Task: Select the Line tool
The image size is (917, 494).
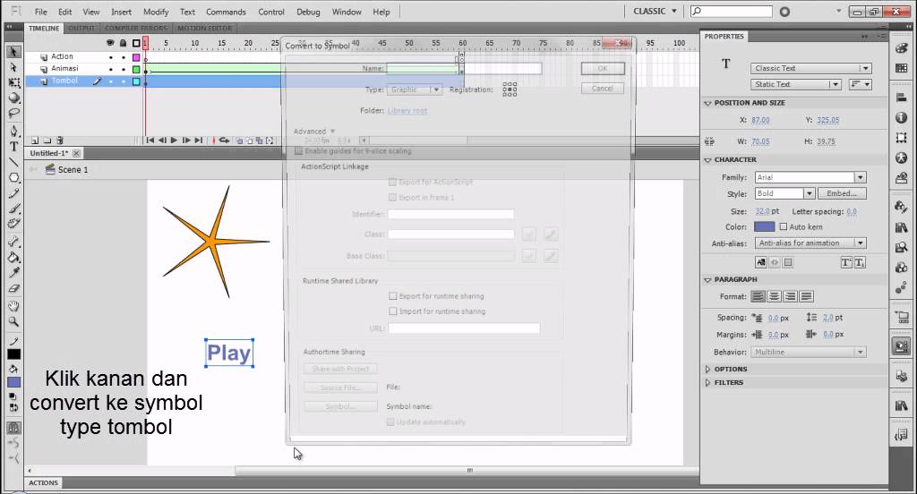Action: click(x=13, y=162)
